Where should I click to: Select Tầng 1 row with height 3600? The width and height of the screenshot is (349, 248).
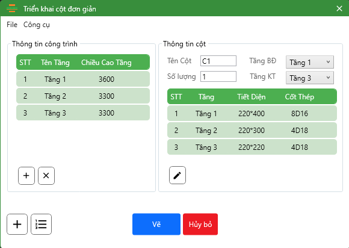(x=83, y=79)
